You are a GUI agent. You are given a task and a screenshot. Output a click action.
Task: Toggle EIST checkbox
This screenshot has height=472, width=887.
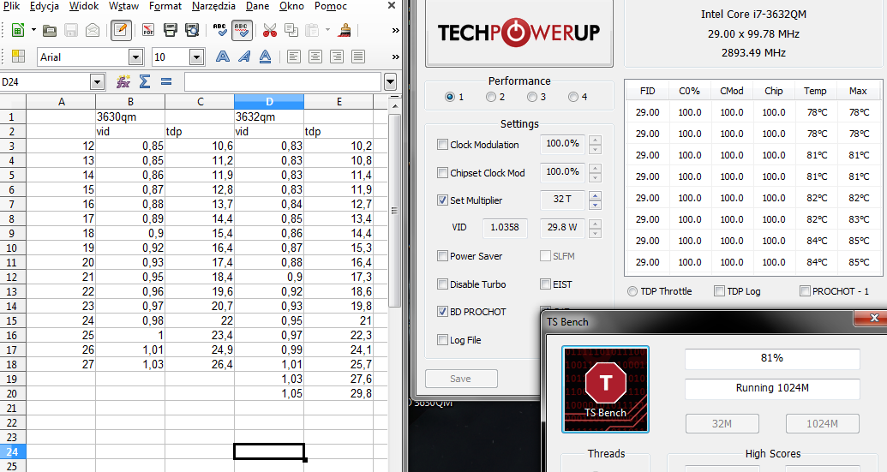pos(545,284)
